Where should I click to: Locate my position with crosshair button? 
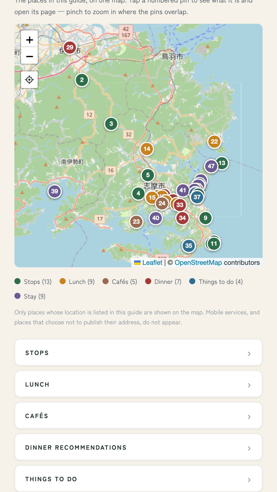click(x=29, y=80)
